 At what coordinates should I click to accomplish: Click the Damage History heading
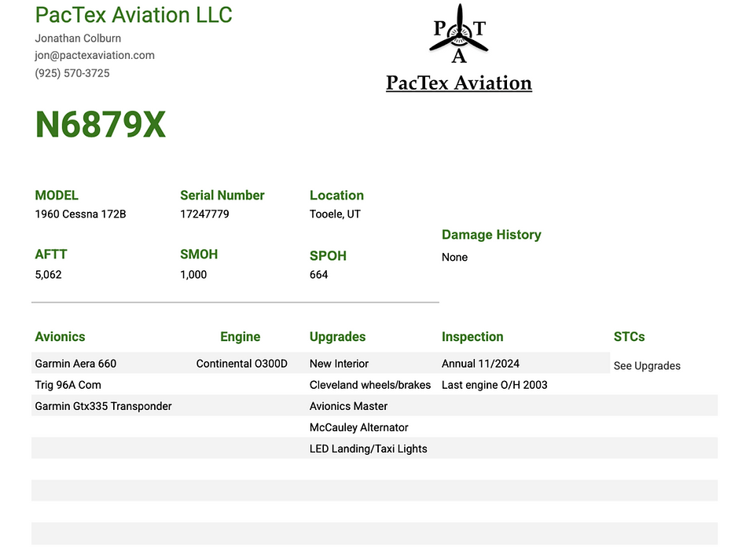pos(491,235)
